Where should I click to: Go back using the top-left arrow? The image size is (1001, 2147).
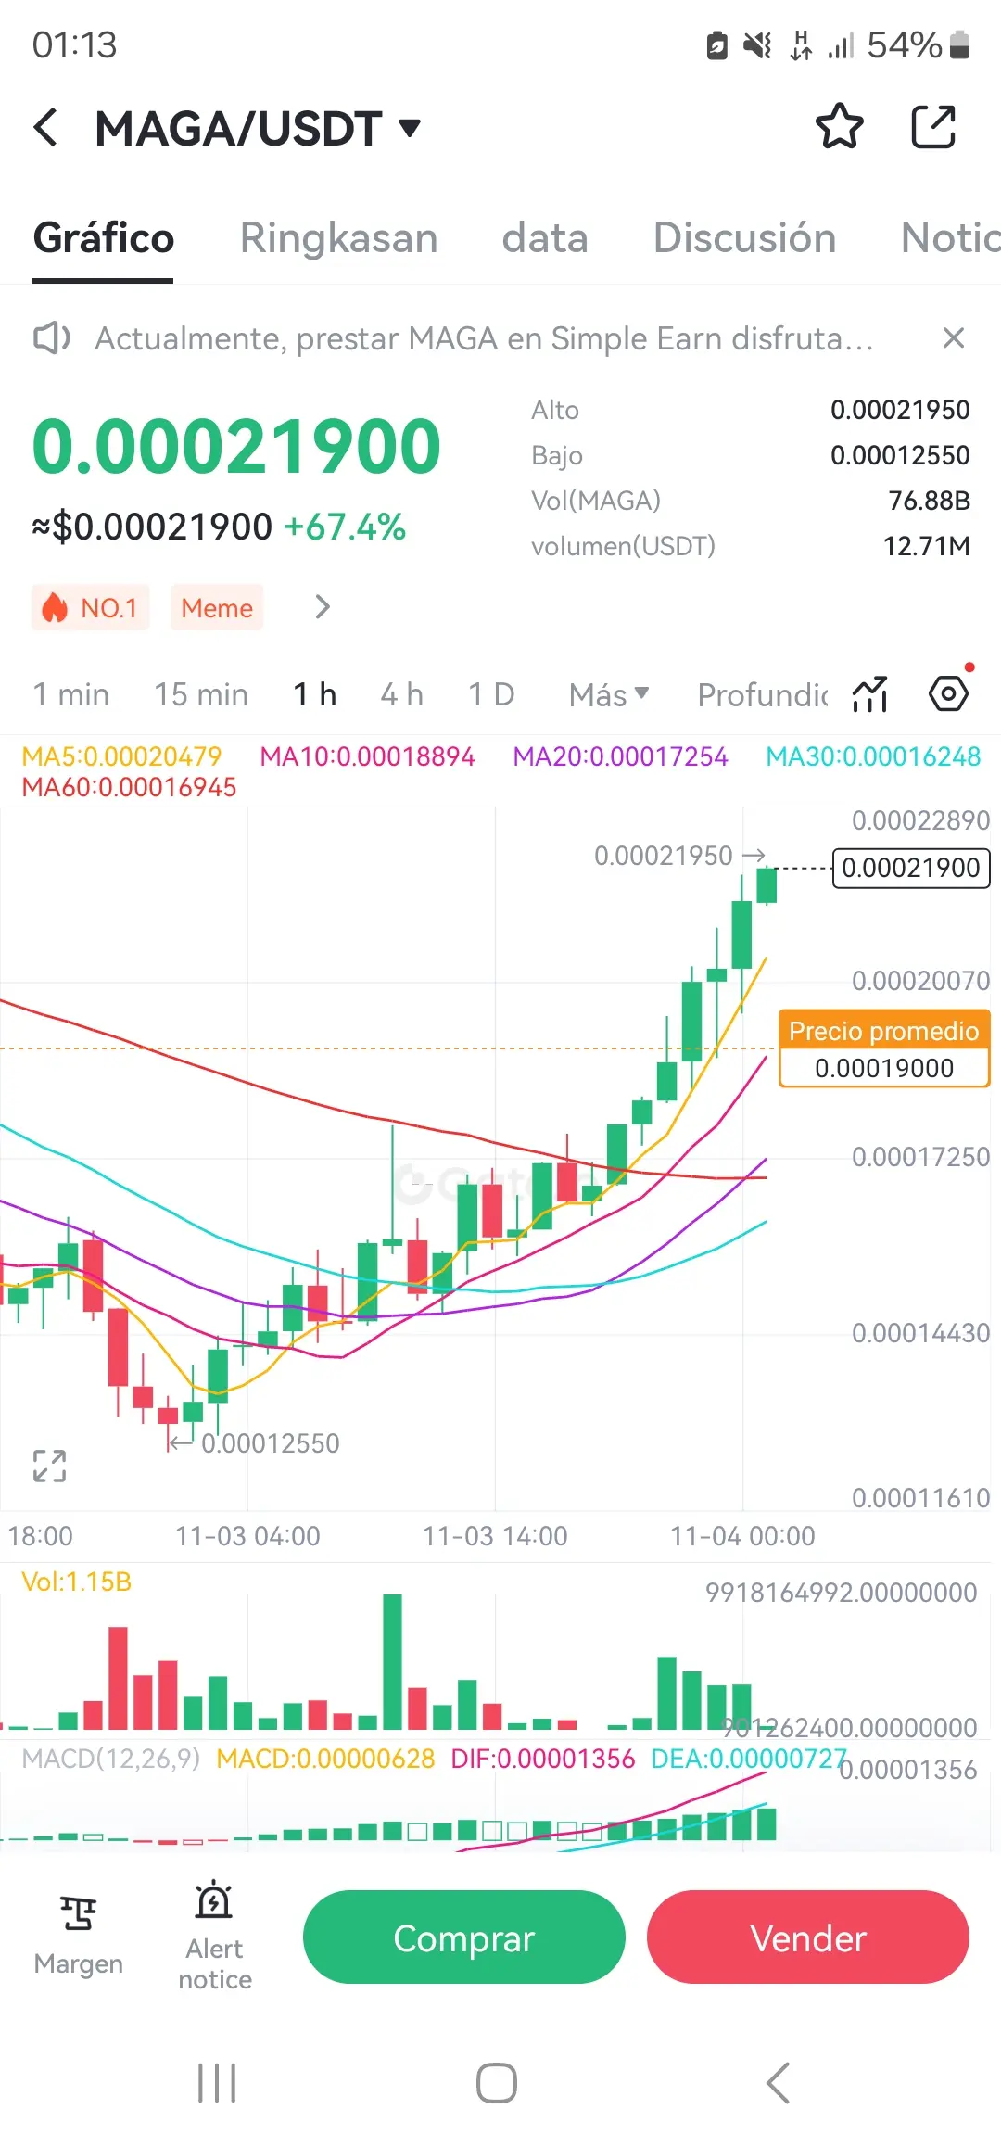(45, 127)
